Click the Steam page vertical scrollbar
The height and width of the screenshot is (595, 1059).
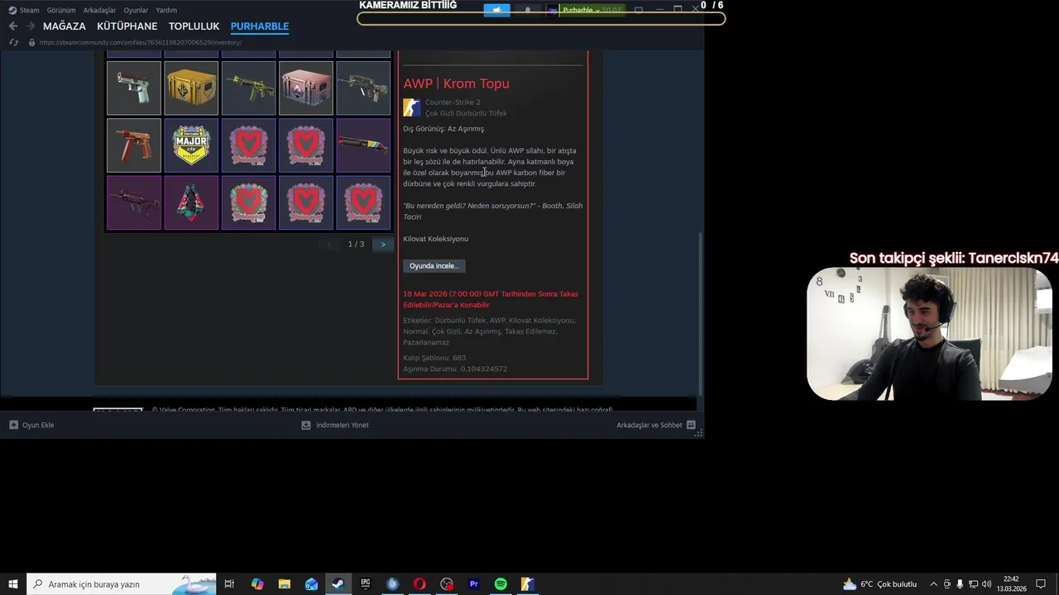(701, 314)
